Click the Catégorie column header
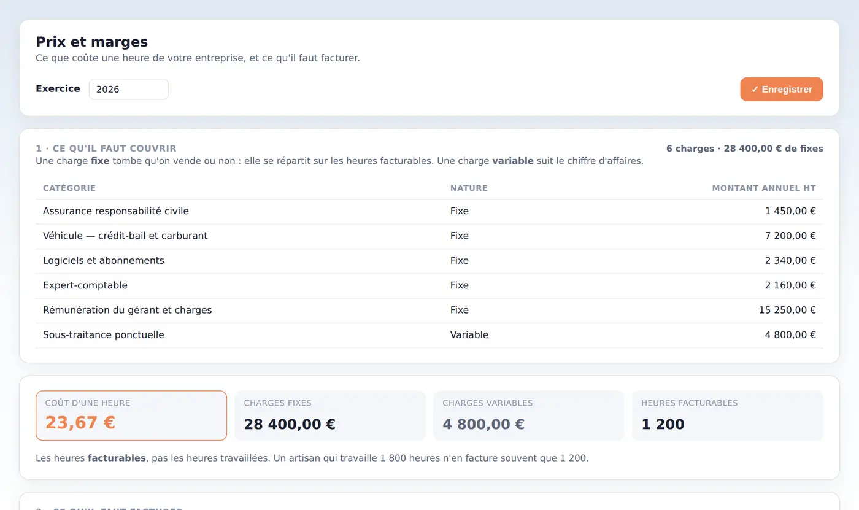 pos(69,188)
